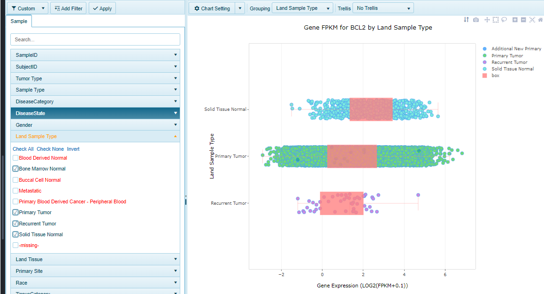Click the Check None link
This screenshot has height=294, width=544.
click(x=50, y=149)
